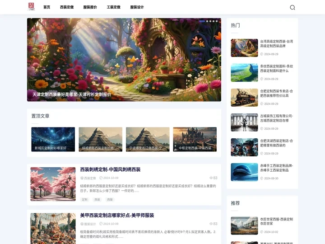Click clock icon on 西装刺绣定制 article date
This screenshot has height=244, width=325.
click(x=101, y=178)
